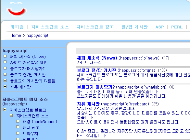Collapse the 사이트 개선할점 제안 node icon

pos(5,62)
